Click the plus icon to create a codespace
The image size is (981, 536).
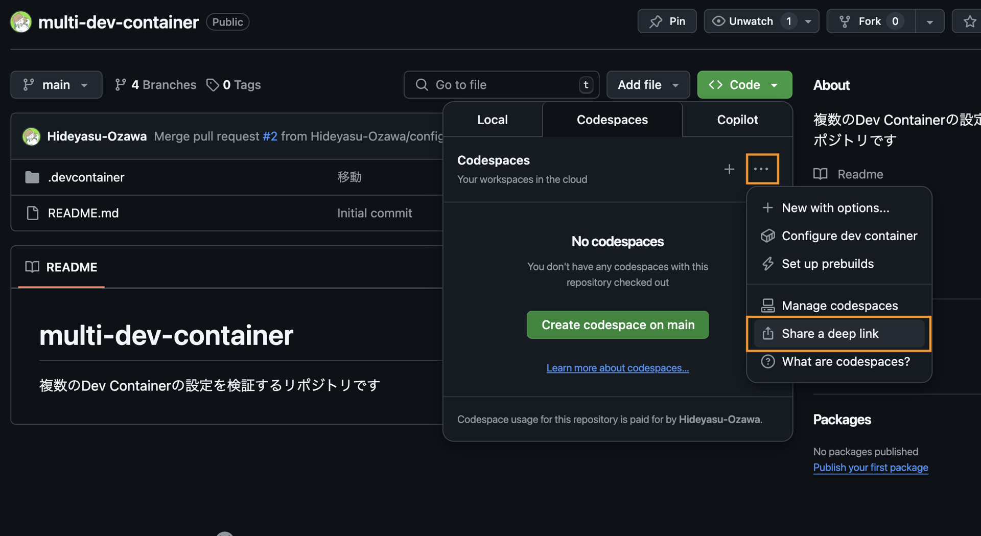[x=729, y=169]
